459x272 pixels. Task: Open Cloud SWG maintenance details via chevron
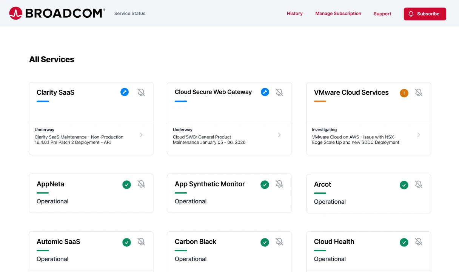point(279,134)
